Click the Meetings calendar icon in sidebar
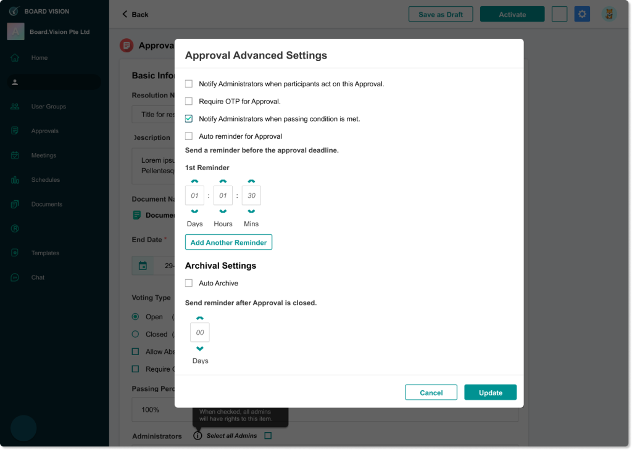 coord(15,155)
